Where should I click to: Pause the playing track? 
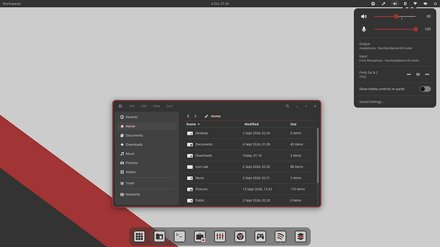coord(418,74)
